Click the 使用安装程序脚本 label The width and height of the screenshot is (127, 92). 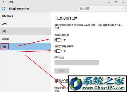[x=64, y=46]
